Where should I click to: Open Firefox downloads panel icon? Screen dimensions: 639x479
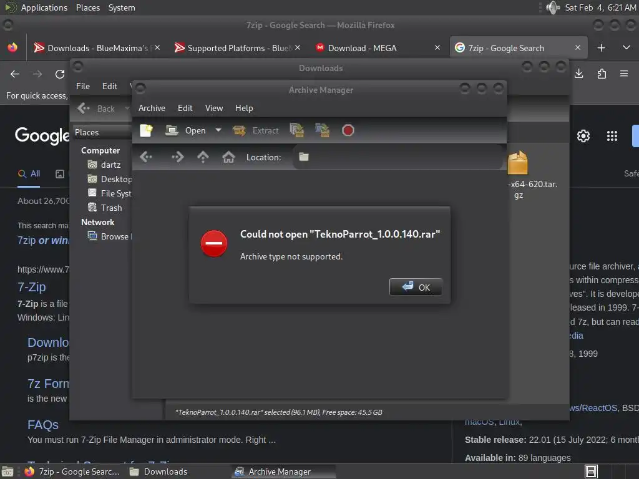click(578, 74)
